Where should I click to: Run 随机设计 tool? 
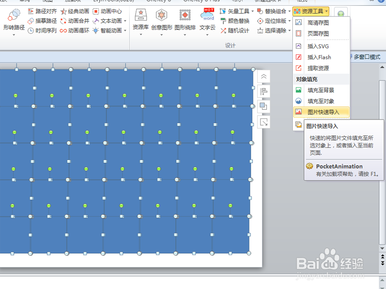235,30
